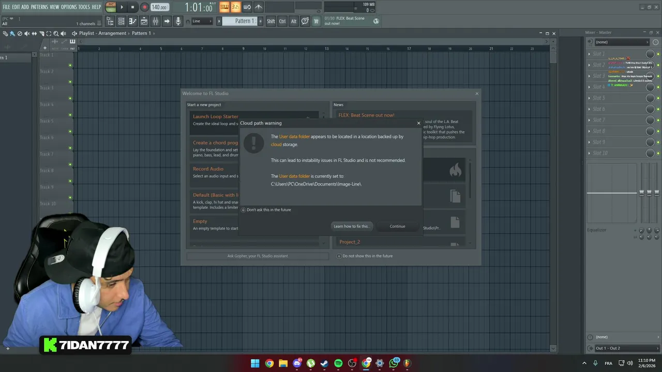Select the Paint brush tool in Playlist
The image size is (662, 372).
pos(12,34)
